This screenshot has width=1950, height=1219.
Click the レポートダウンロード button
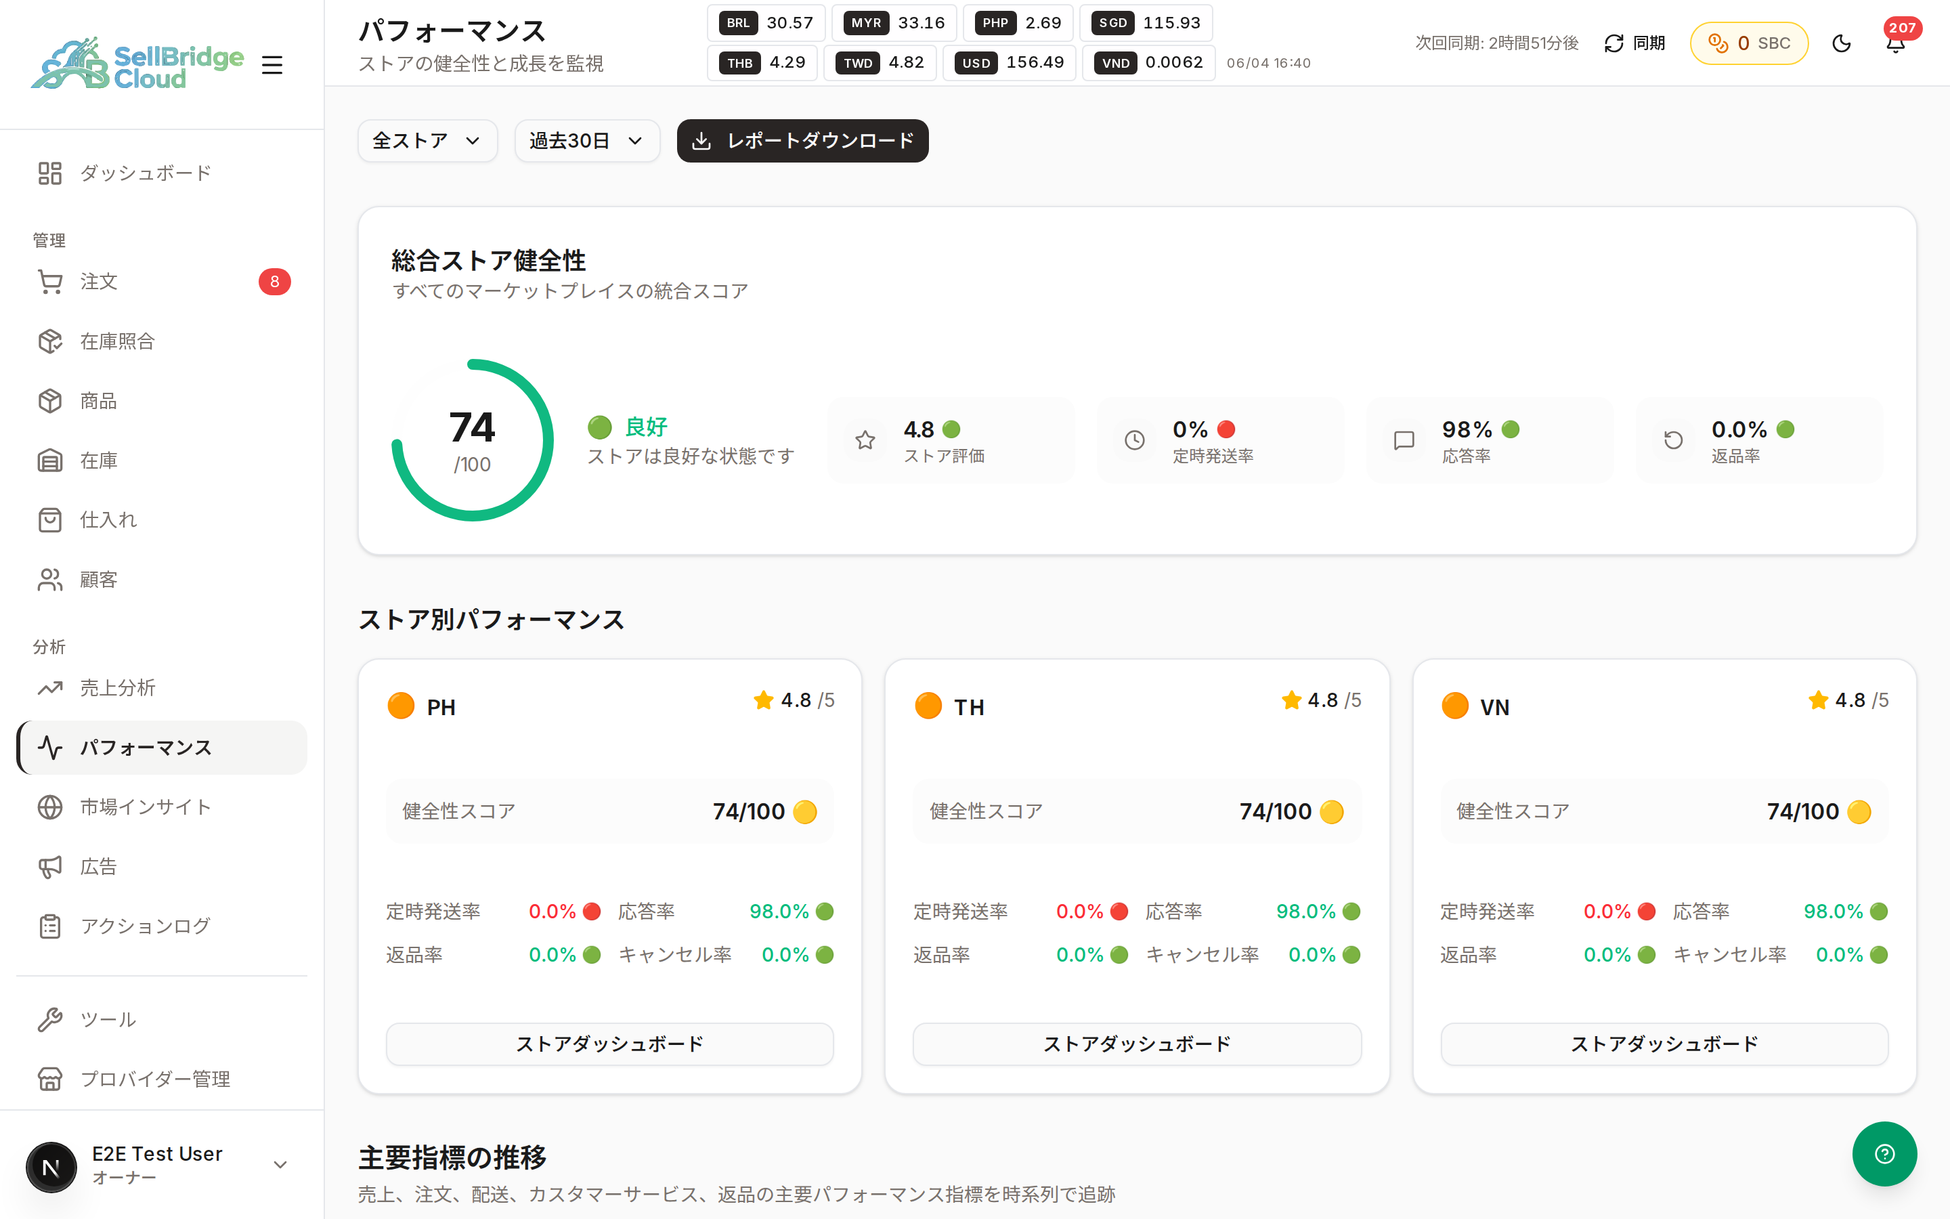point(802,141)
